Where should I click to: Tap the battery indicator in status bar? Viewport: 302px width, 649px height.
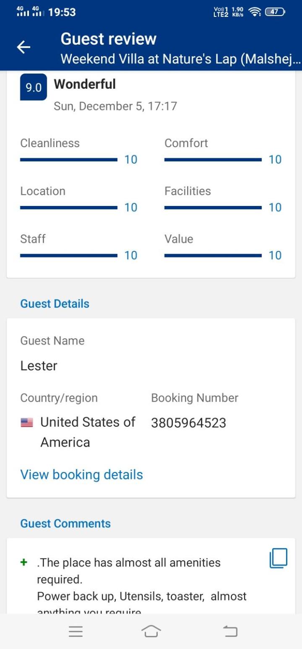click(275, 12)
